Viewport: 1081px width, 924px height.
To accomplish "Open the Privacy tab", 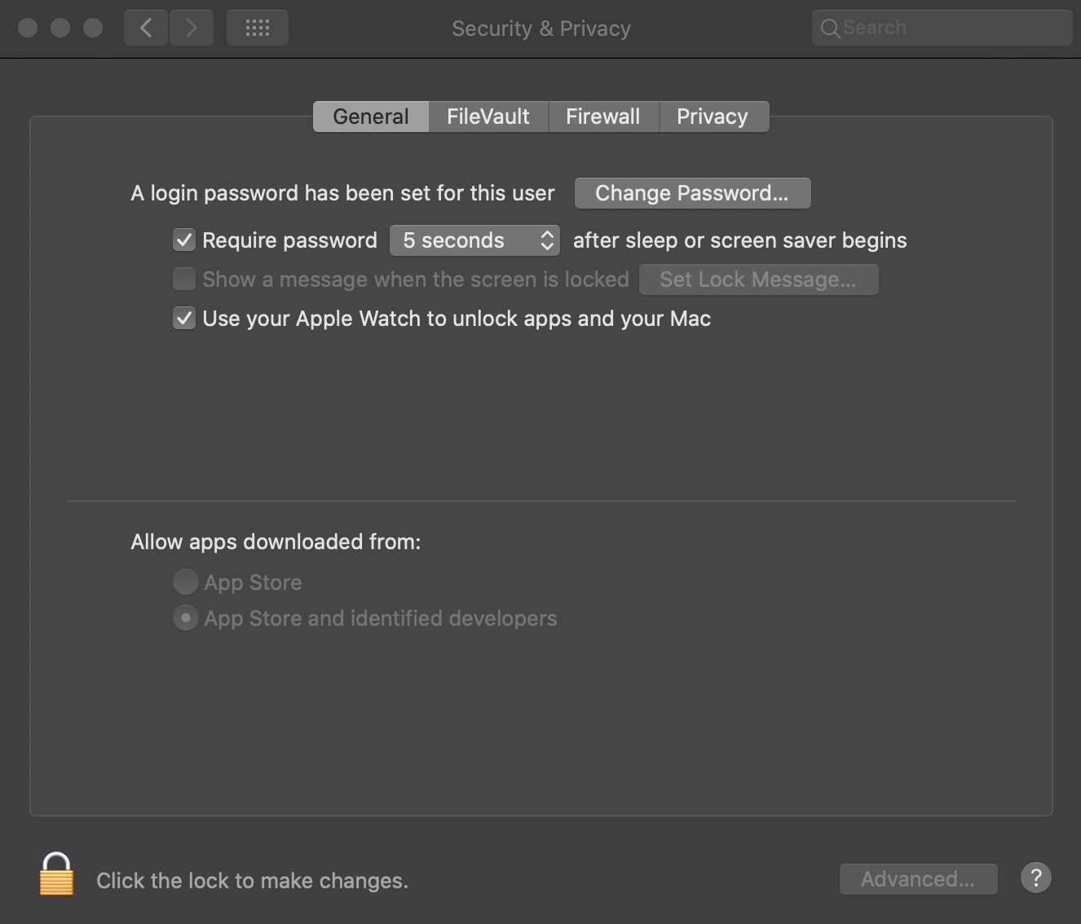I will (713, 117).
